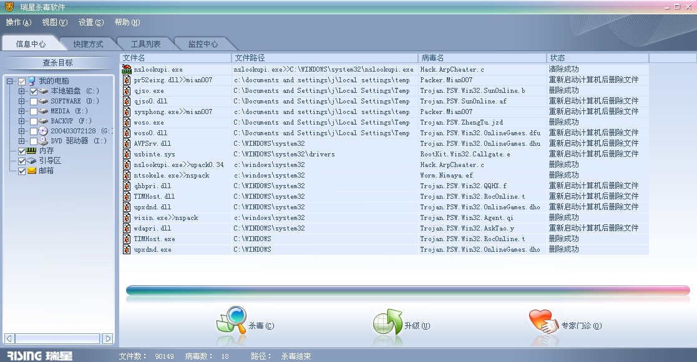Image resolution: width=697 pixels, height=362 pixels.
Task: Click the Rising lion logo in title bar
Action: (9, 7)
